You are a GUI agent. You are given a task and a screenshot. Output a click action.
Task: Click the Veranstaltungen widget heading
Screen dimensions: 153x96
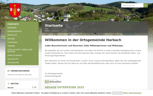point(20,71)
